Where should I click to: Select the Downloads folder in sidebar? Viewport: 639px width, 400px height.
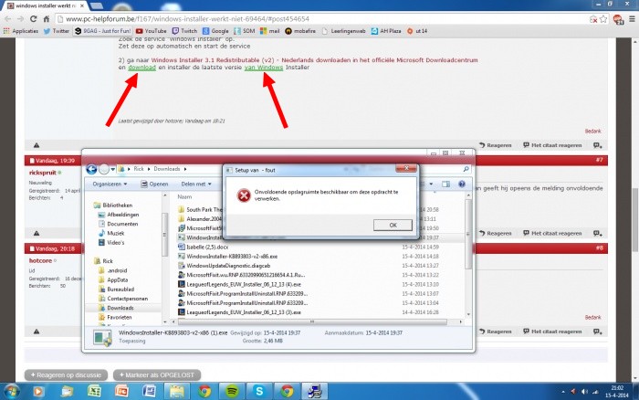click(120, 308)
